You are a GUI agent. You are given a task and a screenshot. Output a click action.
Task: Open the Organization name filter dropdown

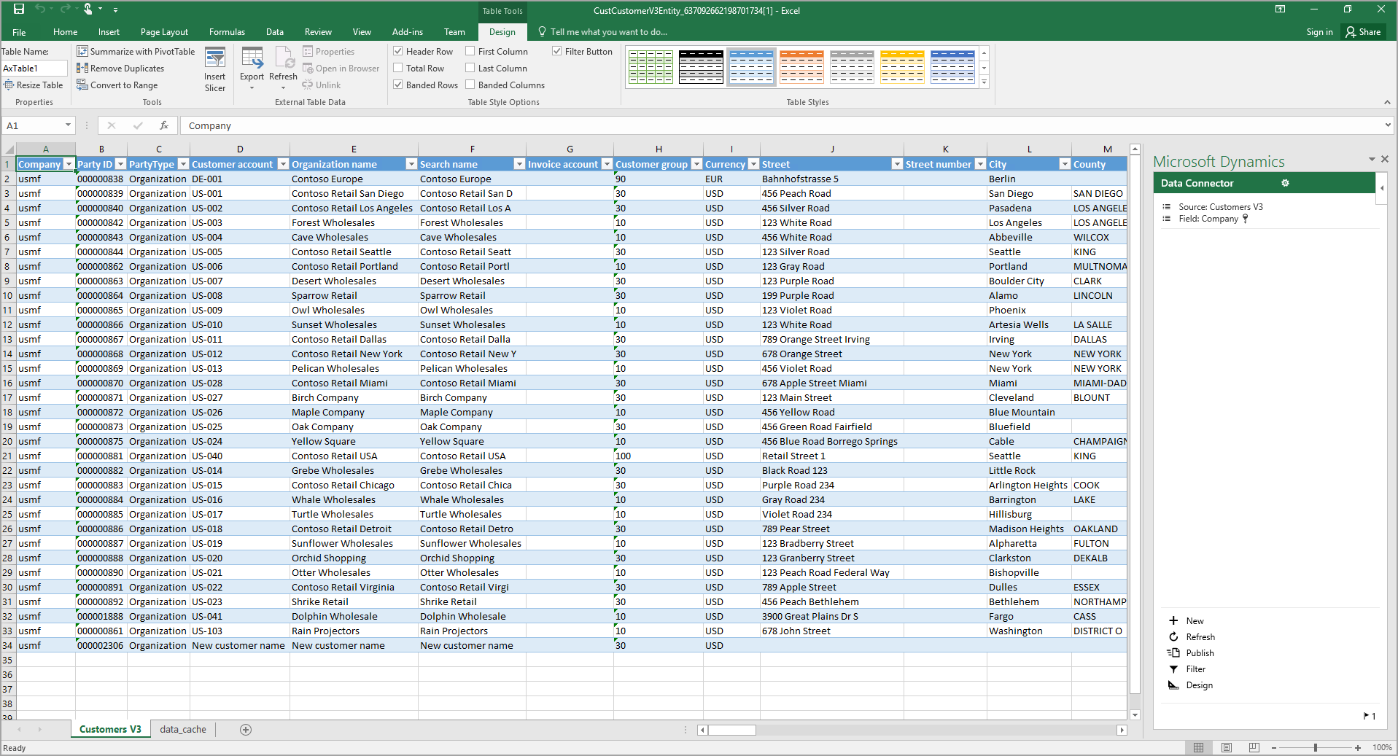pyautogui.click(x=411, y=164)
